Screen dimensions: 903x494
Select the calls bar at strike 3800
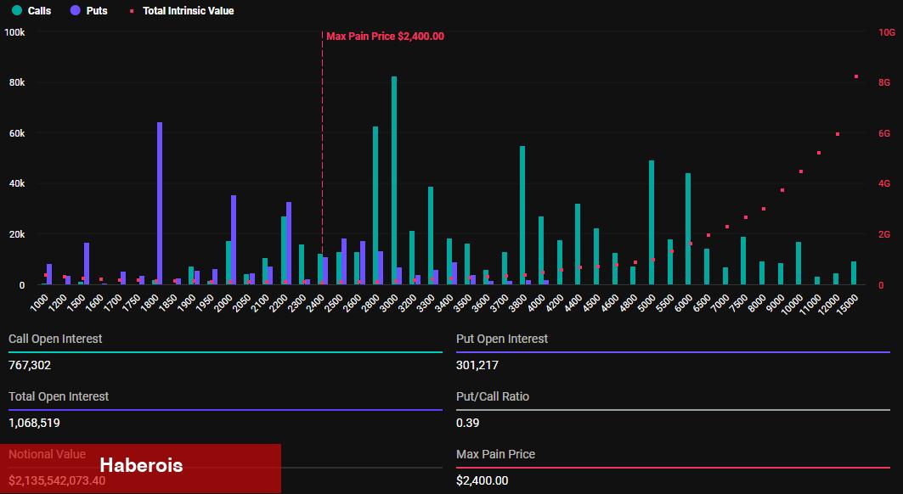522,216
